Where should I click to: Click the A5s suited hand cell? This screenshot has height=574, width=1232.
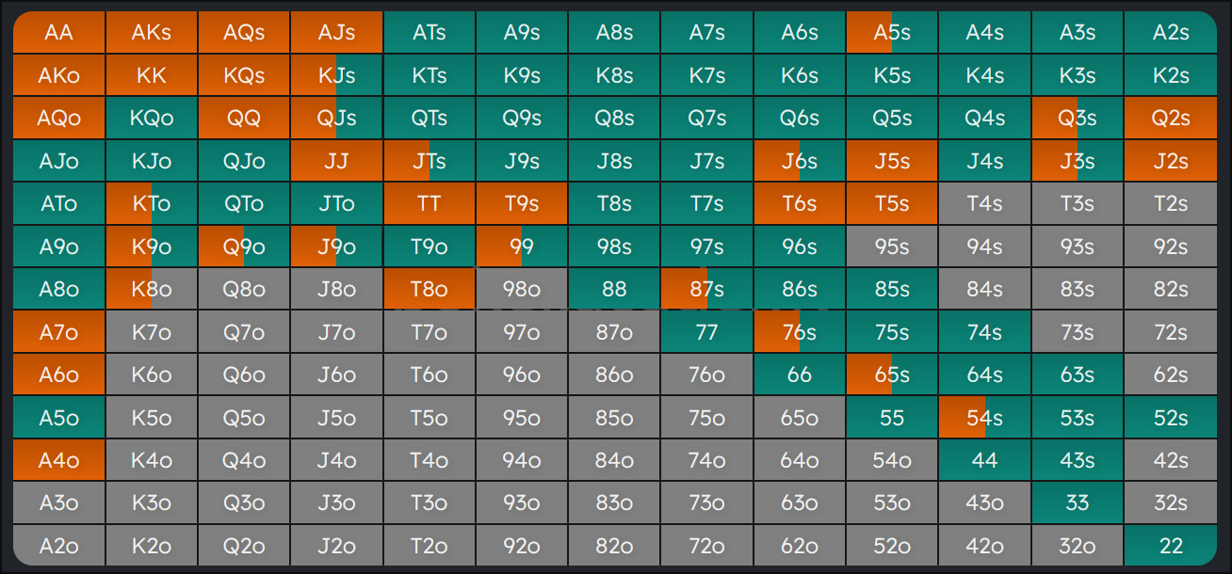tap(892, 32)
